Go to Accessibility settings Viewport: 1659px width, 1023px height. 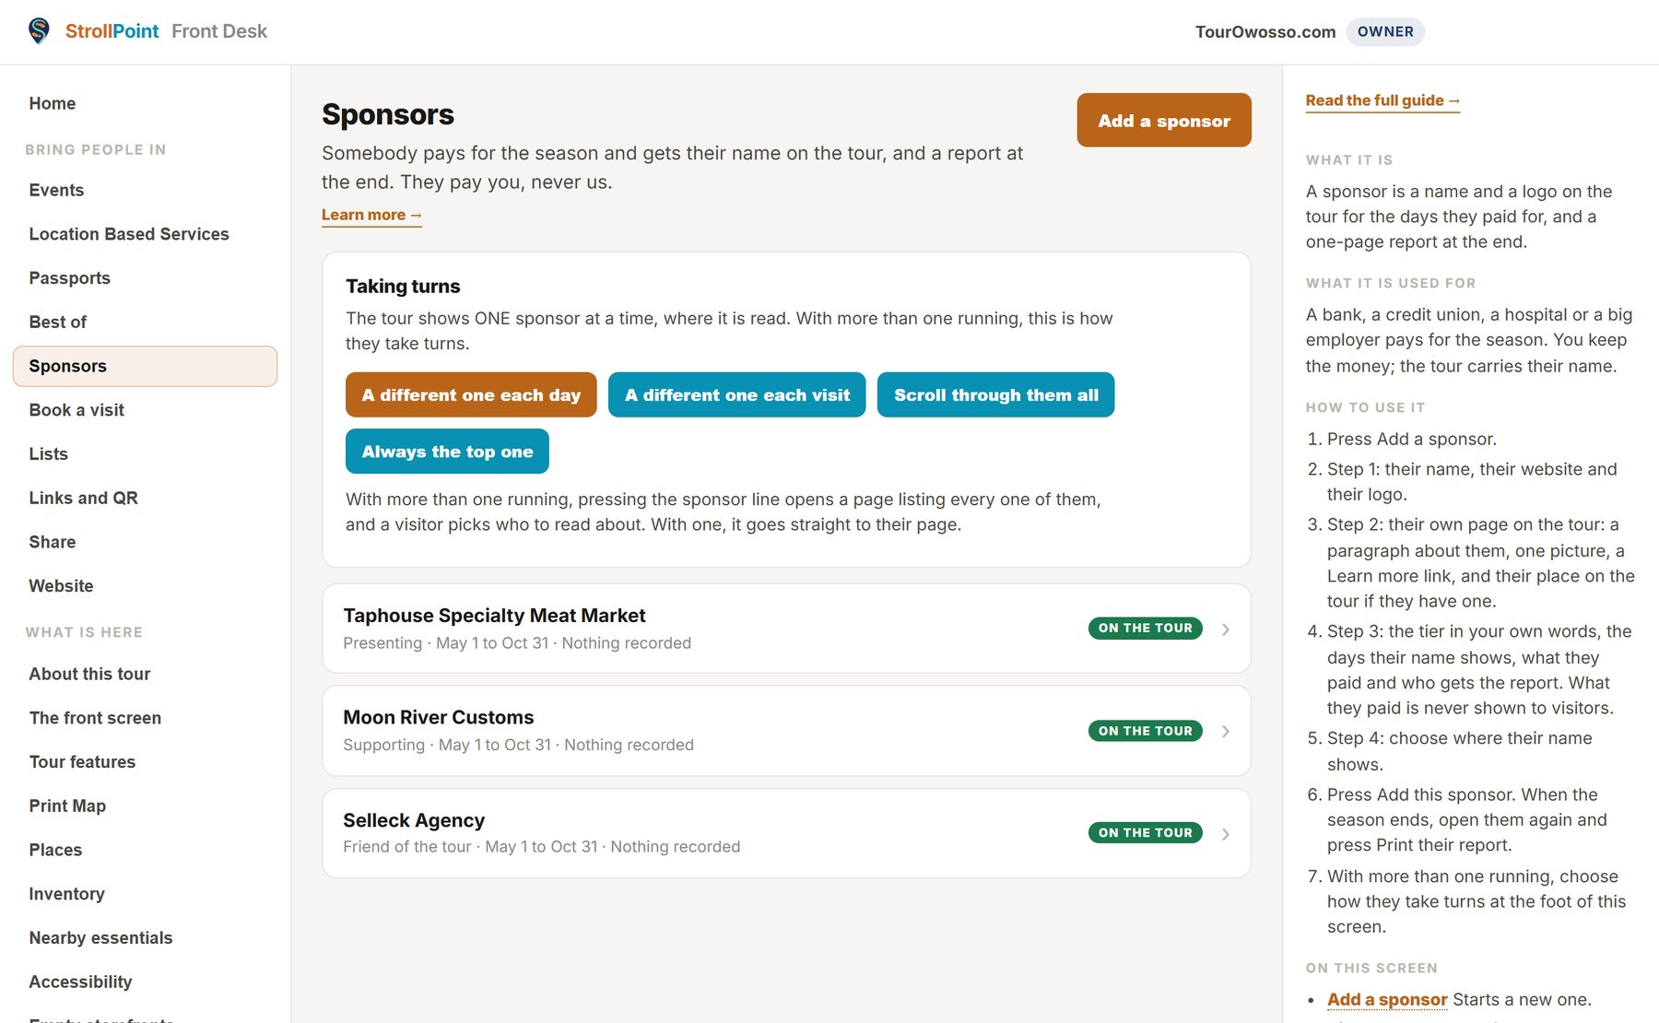point(80,982)
